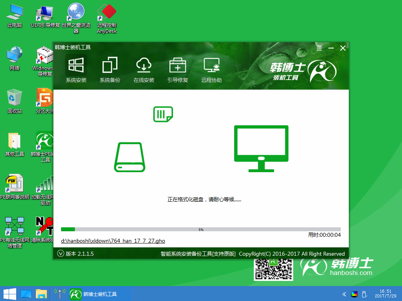Open the 其他工具 folder
Screen dimensions: 402x301
[15, 144]
